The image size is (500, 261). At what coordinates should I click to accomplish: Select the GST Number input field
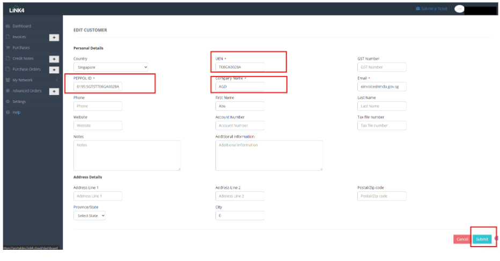point(381,67)
